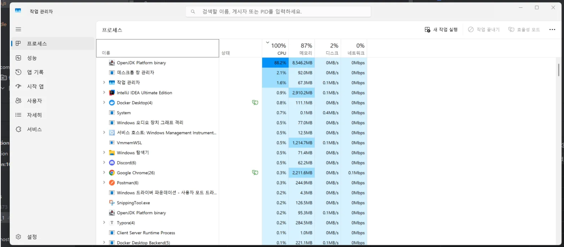Click the process search input field

click(278, 12)
